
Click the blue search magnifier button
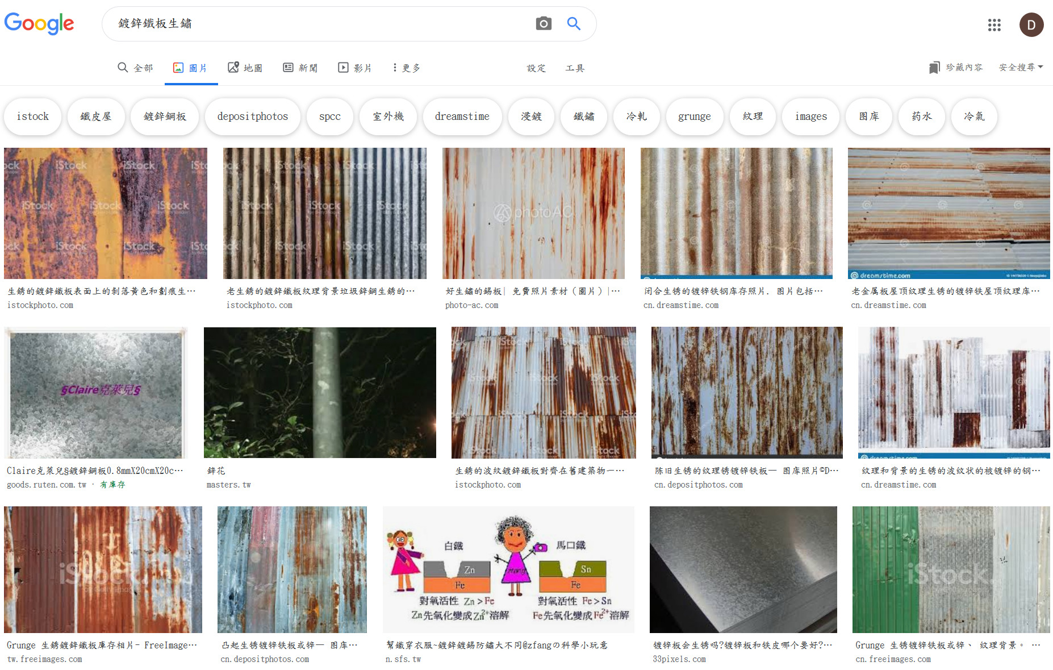574,23
